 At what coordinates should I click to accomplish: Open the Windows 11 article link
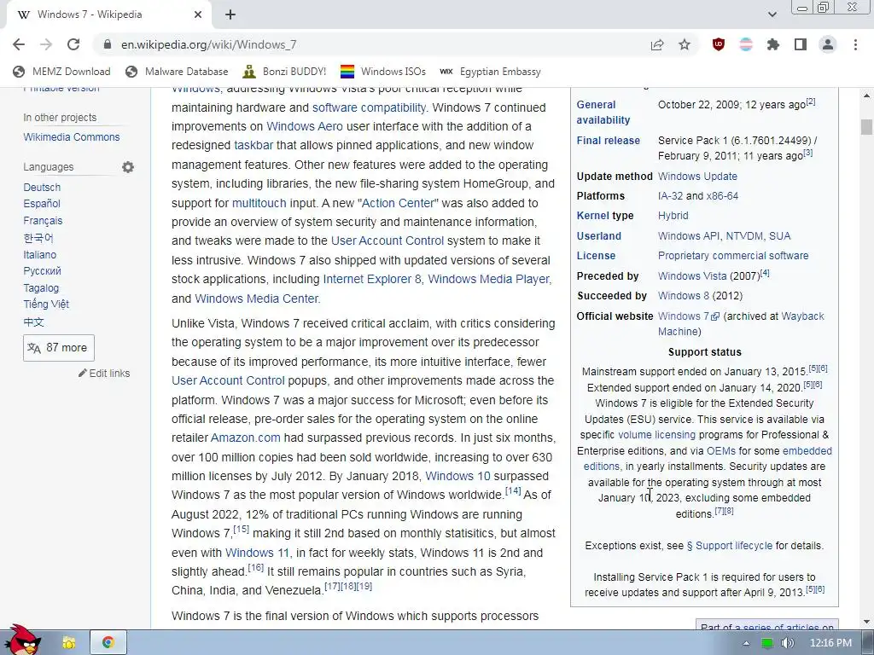click(258, 553)
